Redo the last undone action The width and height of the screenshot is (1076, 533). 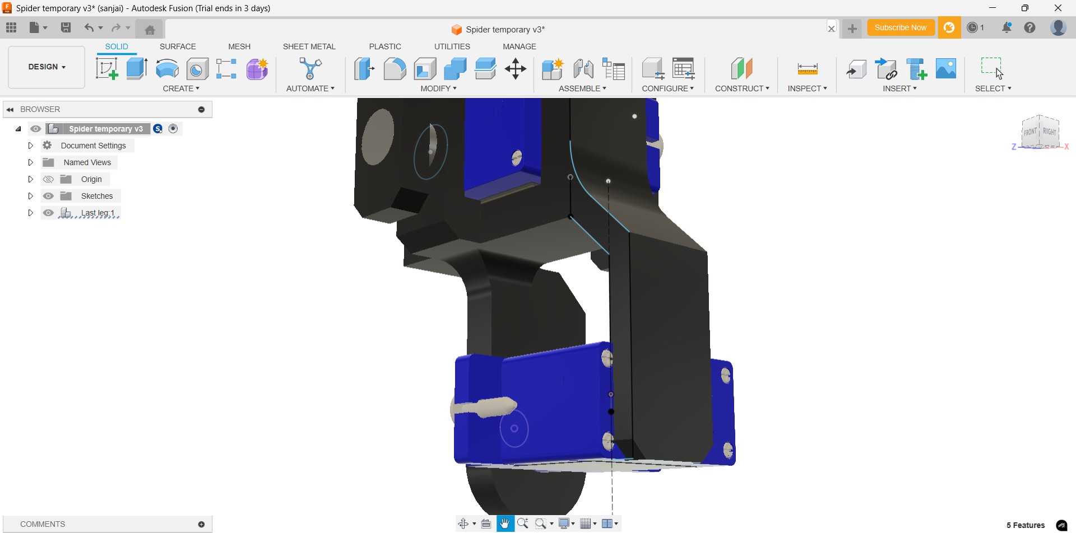point(116,27)
